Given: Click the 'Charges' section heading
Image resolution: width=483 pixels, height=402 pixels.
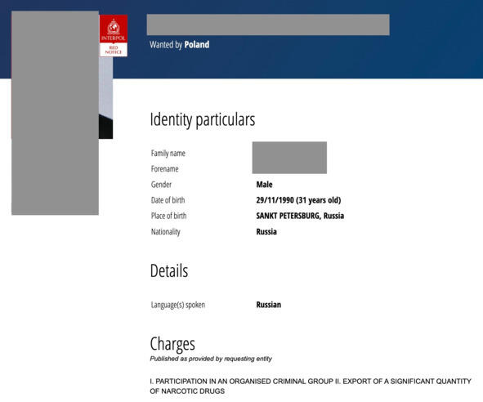Looking at the screenshot, I should click(x=172, y=344).
